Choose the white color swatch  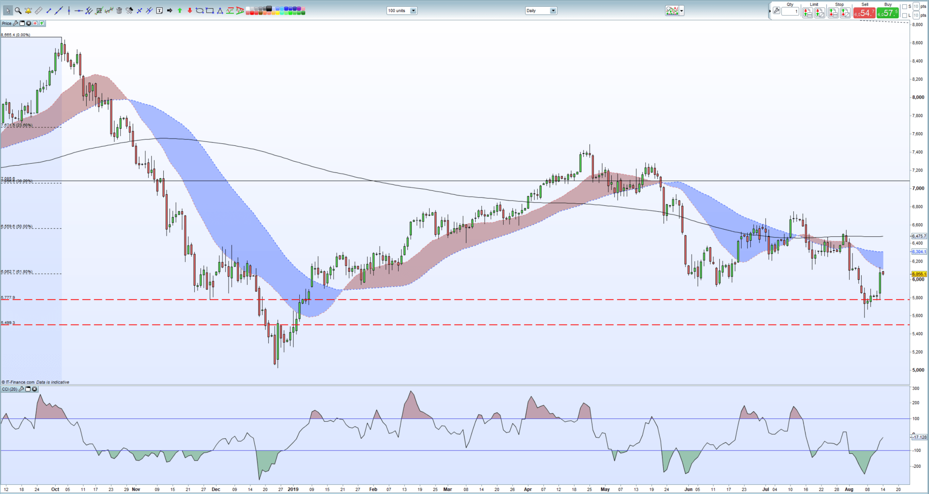pyautogui.click(x=248, y=8)
